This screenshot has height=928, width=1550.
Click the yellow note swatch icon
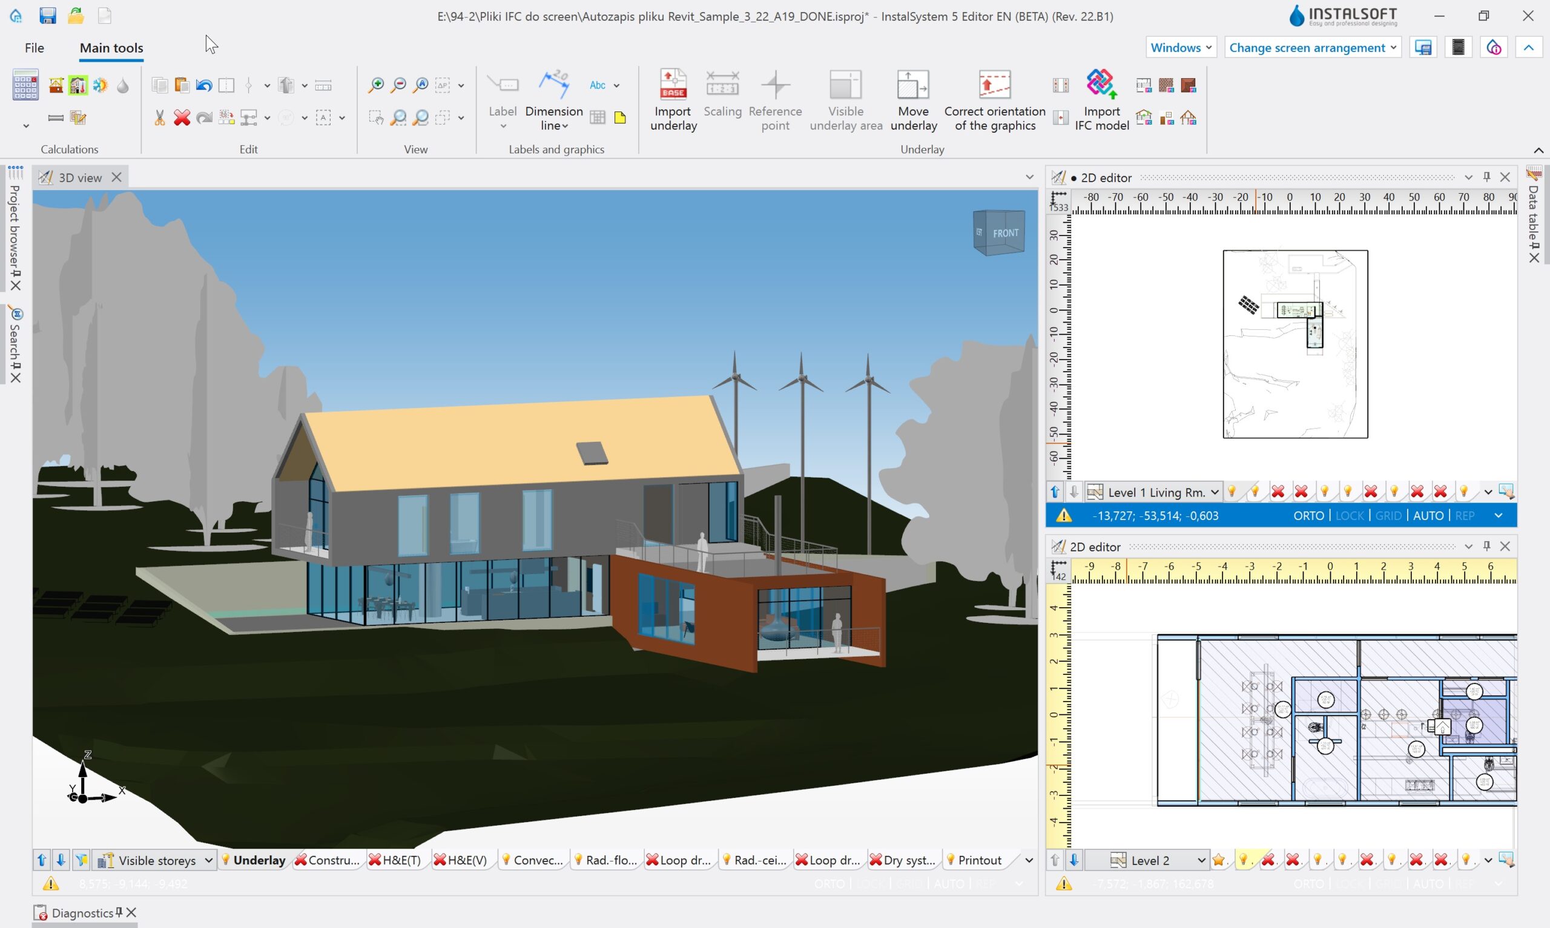tap(619, 117)
